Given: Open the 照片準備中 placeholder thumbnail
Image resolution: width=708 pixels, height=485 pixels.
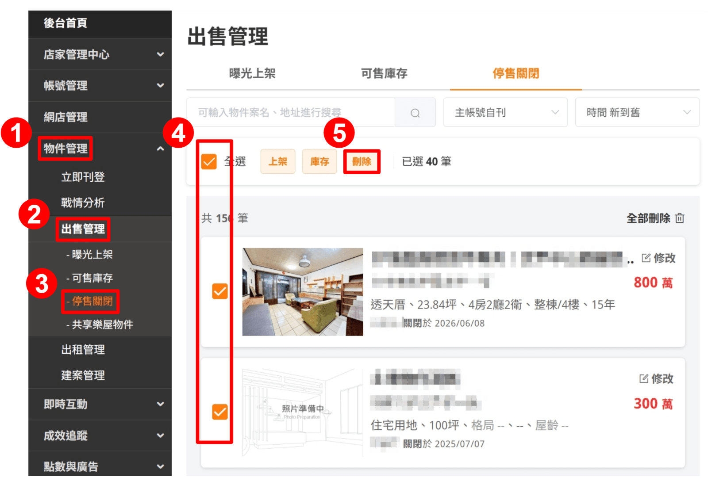Looking at the screenshot, I should point(303,412).
